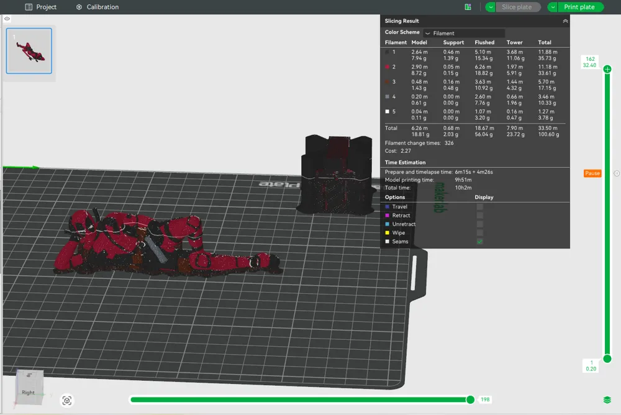Collapse the Slicing Result panel

pyautogui.click(x=565, y=21)
